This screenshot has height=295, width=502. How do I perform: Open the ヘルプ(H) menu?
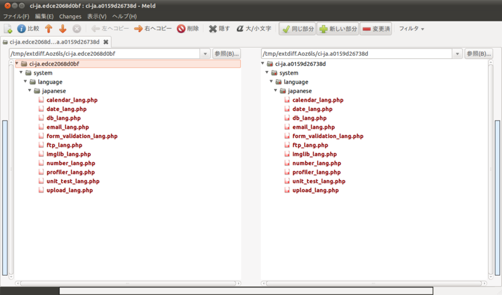click(124, 16)
